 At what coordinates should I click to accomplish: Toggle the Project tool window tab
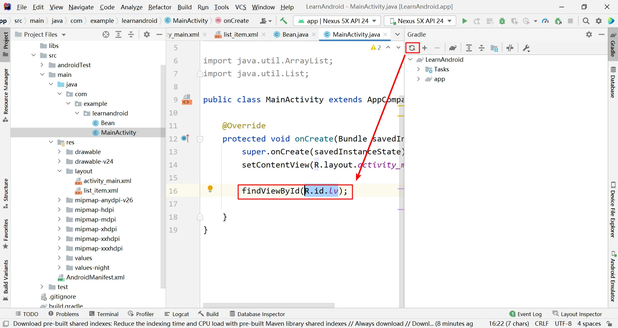coord(5,44)
